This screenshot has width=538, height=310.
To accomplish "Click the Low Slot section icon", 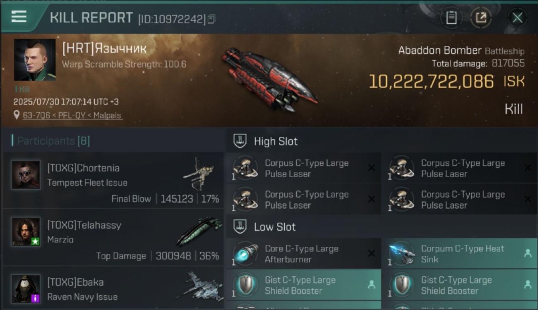I will point(240,227).
